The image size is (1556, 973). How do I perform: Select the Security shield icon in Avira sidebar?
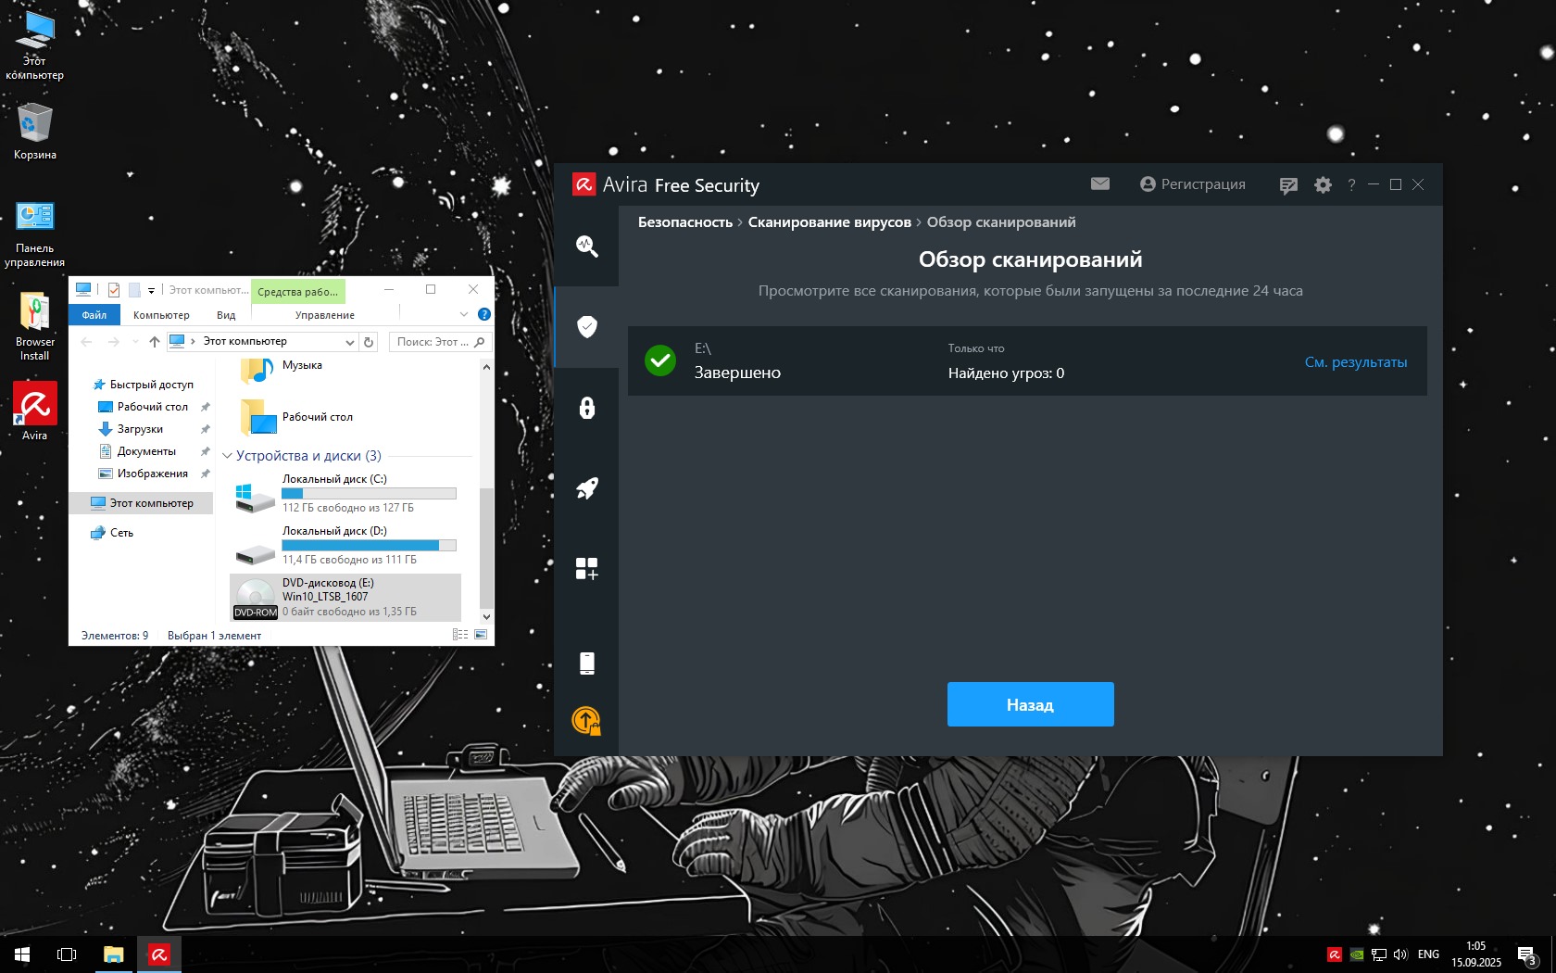coord(586,326)
